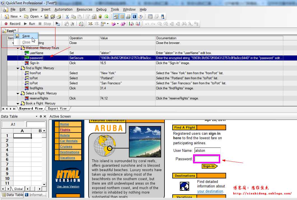Click the password step object icon
This screenshot has height=200, width=297.
tap(27, 58)
